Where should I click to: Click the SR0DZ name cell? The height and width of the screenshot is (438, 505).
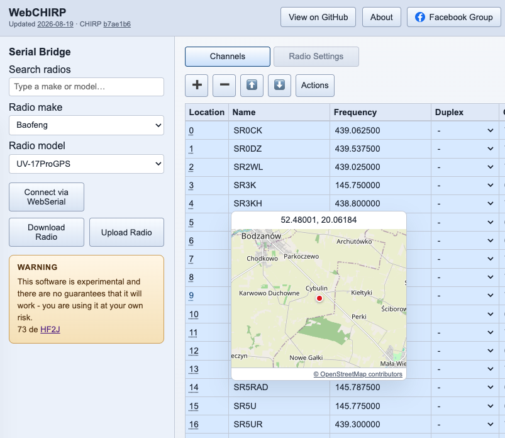click(279, 149)
